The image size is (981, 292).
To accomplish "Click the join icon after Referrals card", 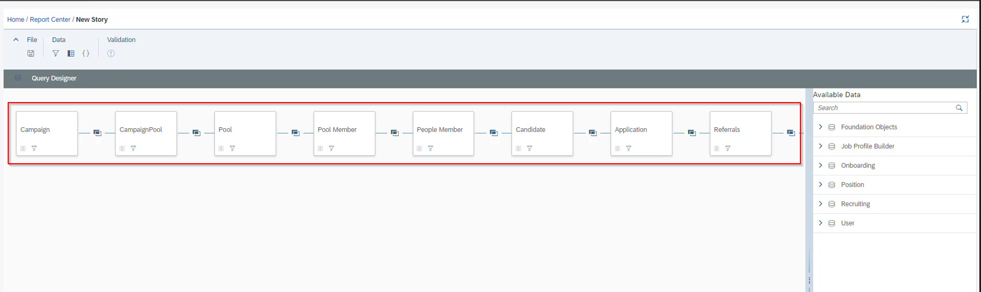I will coord(791,133).
